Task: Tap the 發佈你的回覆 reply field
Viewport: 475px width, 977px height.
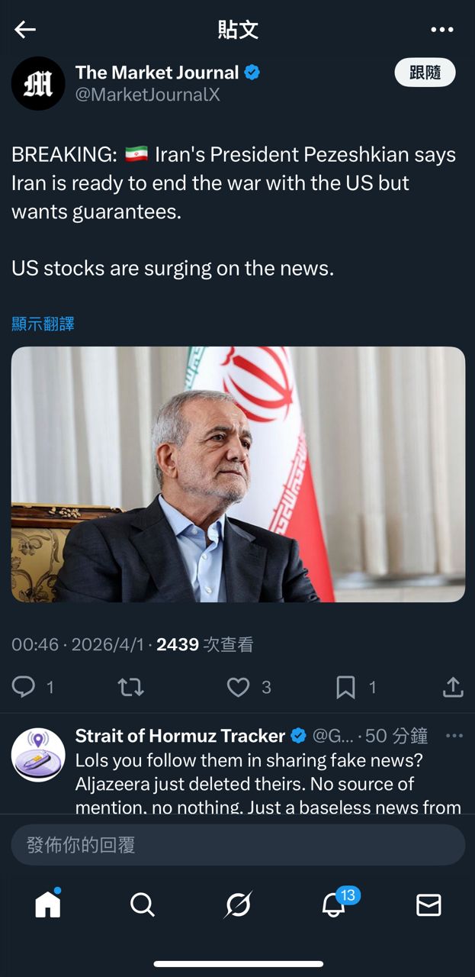Action: [238, 845]
